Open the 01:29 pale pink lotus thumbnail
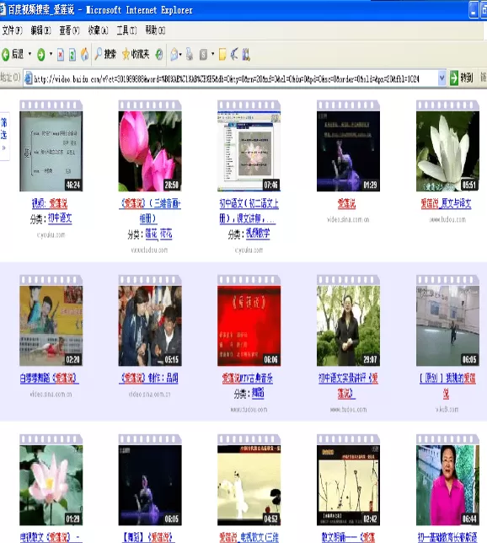Screen dimensions: 487x543 51,485
